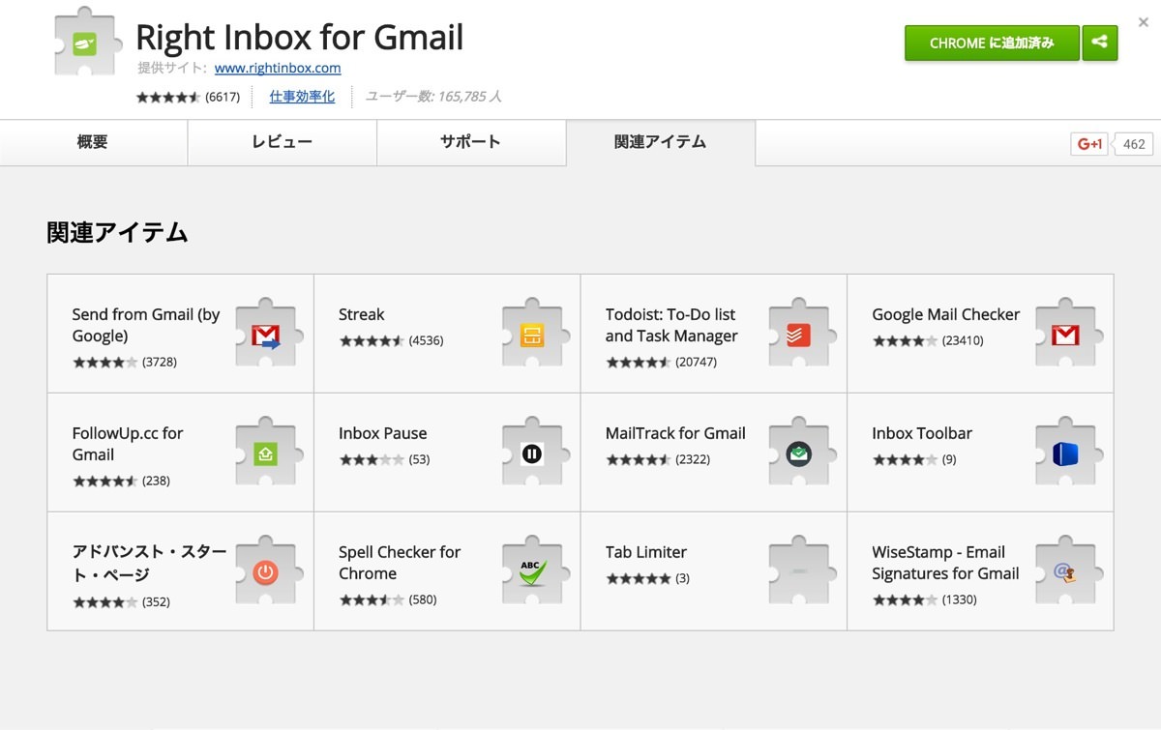The width and height of the screenshot is (1161, 730).
Task: Click the 関連アイテム section heading
Action: pos(117,232)
